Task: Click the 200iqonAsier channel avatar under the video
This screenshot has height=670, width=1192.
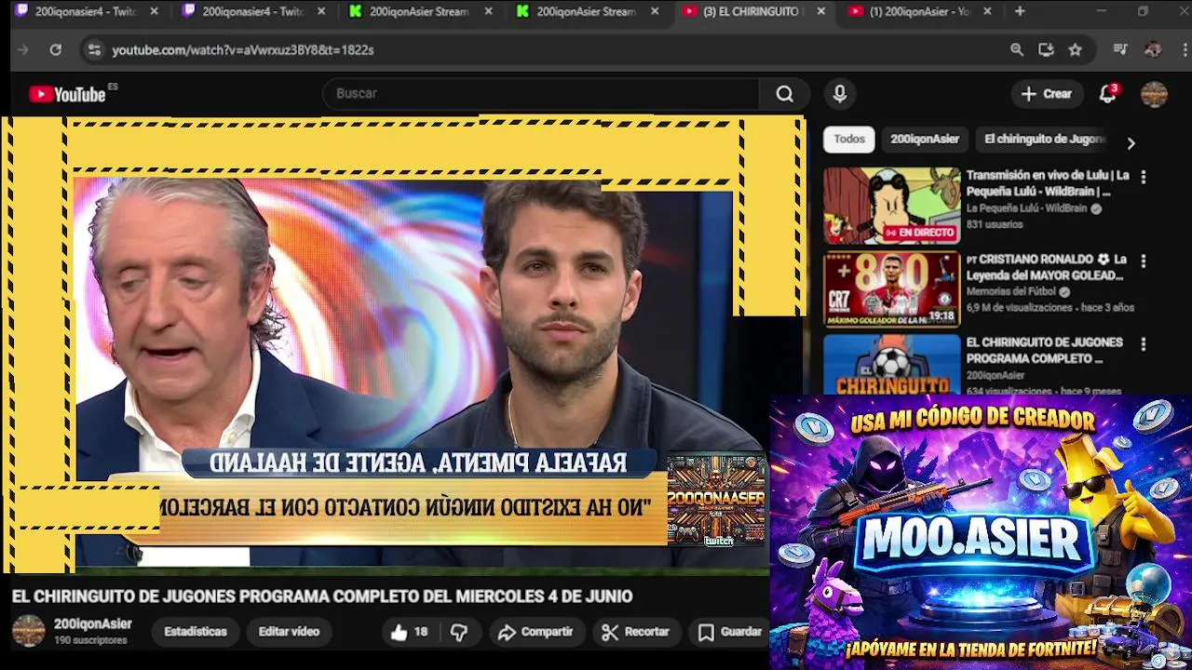Action: point(28,631)
